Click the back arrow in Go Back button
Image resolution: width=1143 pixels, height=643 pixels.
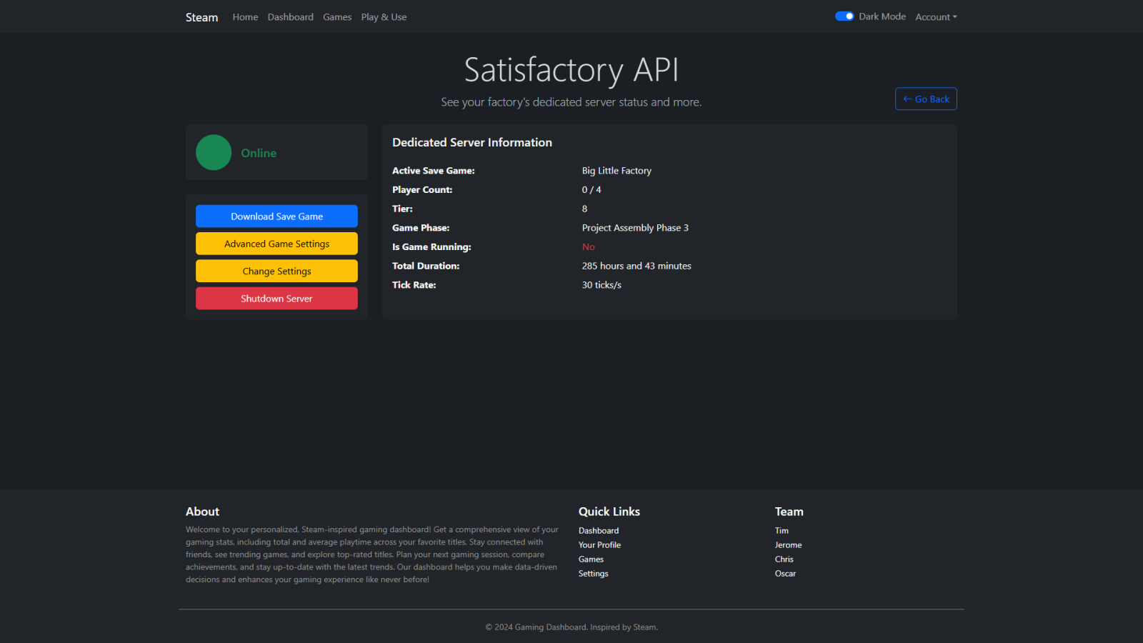(908, 99)
